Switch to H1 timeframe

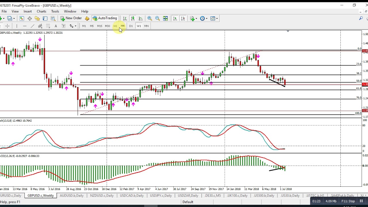pyautogui.click(x=115, y=26)
